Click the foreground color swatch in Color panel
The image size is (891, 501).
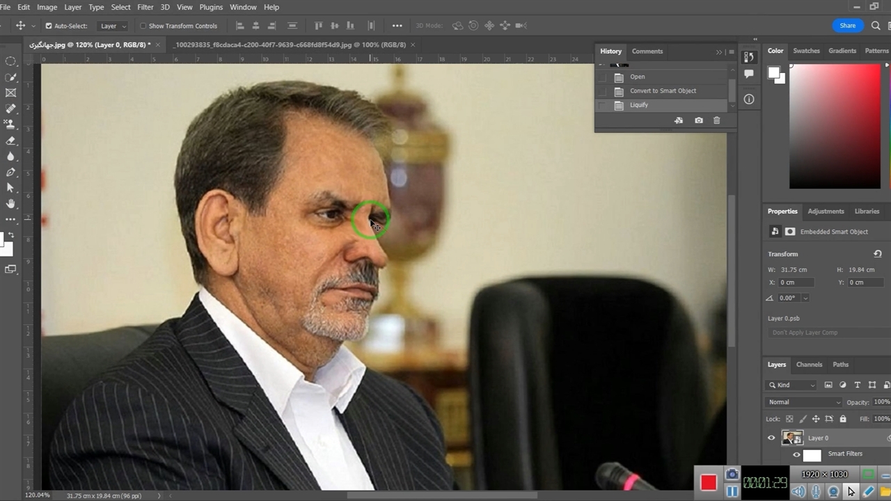tap(773, 72)
